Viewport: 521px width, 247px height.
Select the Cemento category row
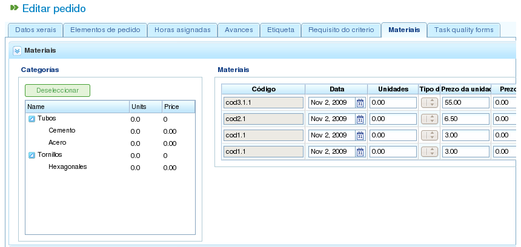(110, 131)
